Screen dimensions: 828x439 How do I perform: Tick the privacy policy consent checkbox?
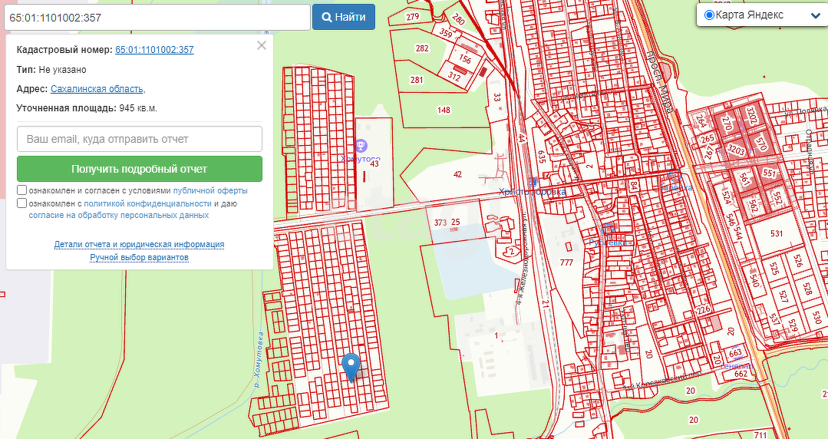pyautogui.click(x=22, y=203)
